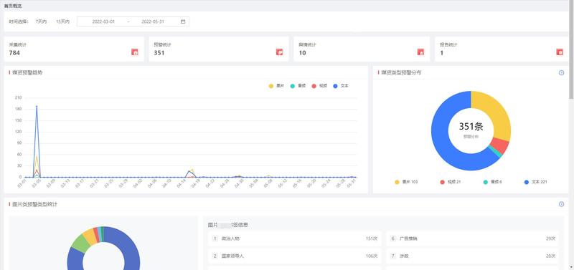574x270 pixels.
Task: Click the red icon on the 10 card
Action: click(x=420, y=52)
